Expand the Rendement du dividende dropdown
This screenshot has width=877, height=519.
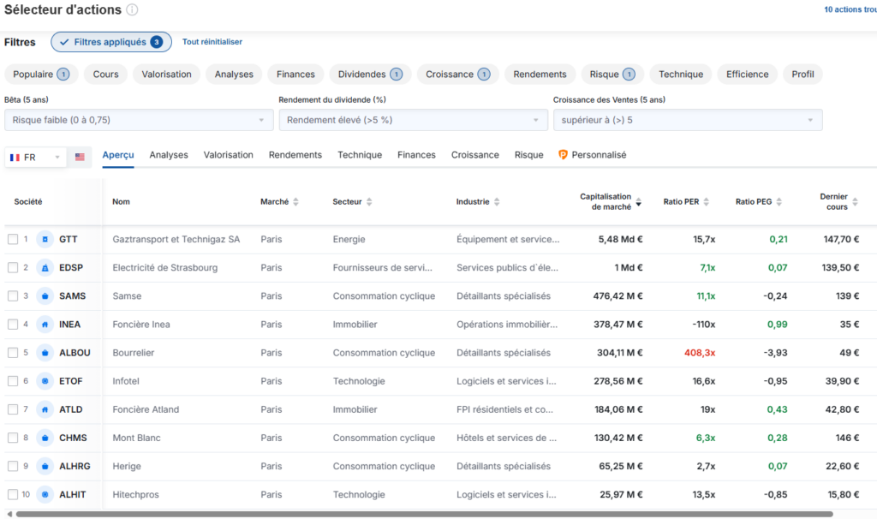click(x=413, y=120)
